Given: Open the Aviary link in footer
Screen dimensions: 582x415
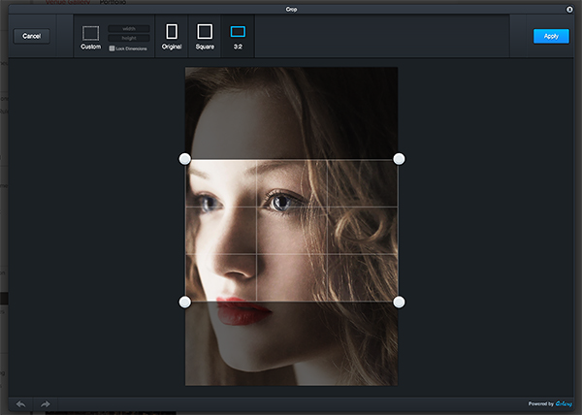Looking at the screenshot, I should tap(564, 404).
